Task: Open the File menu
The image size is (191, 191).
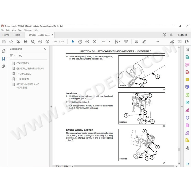Action: pos(2,30)
